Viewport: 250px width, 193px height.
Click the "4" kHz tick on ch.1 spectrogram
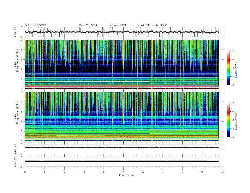tap(22, 69)
